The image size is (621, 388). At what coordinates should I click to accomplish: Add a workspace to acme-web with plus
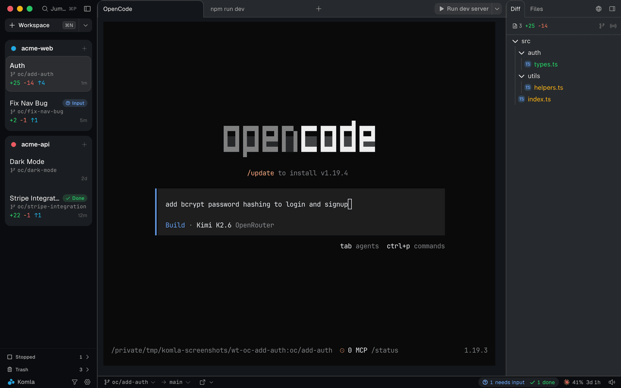point(84,48)
